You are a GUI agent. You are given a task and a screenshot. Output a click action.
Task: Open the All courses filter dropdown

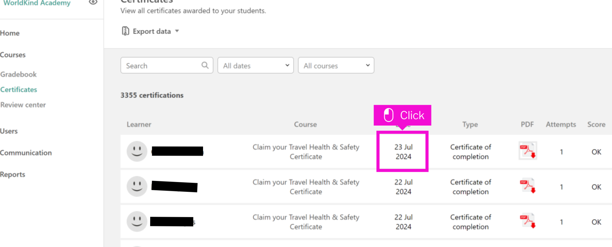pos(336,65)
